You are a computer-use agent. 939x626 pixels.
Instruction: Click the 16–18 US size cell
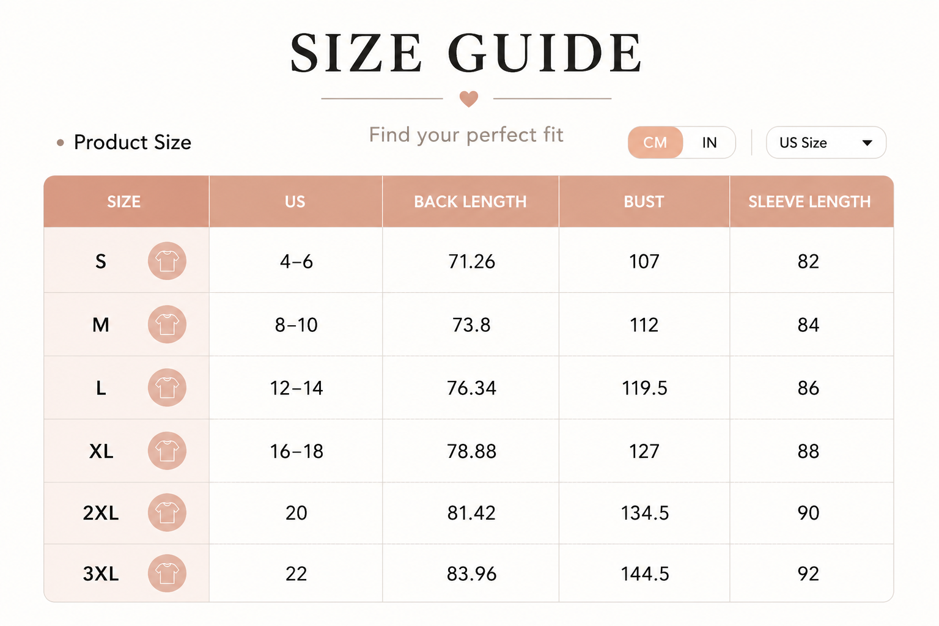(296, 451)
